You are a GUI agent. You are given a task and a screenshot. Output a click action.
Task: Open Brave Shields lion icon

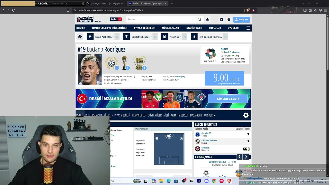pos(248,10)
